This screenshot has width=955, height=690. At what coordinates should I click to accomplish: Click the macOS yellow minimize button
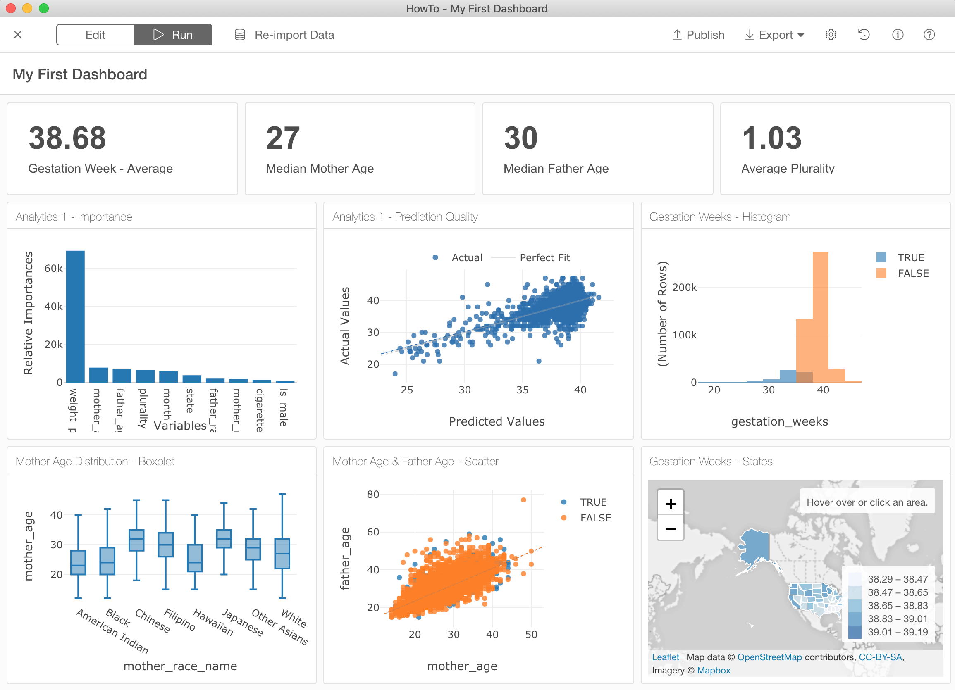[27, 8]
